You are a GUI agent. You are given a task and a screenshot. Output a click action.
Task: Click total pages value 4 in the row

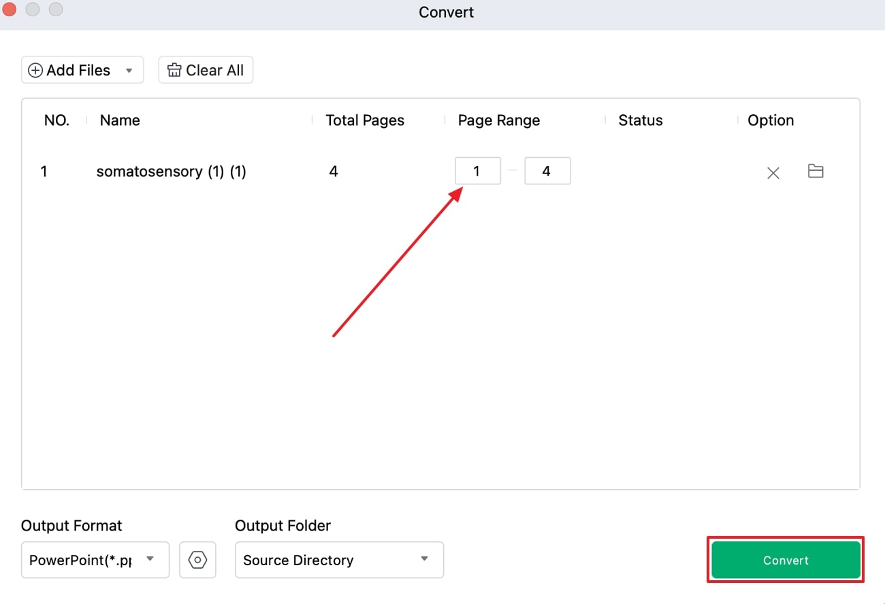pos(334,171)
